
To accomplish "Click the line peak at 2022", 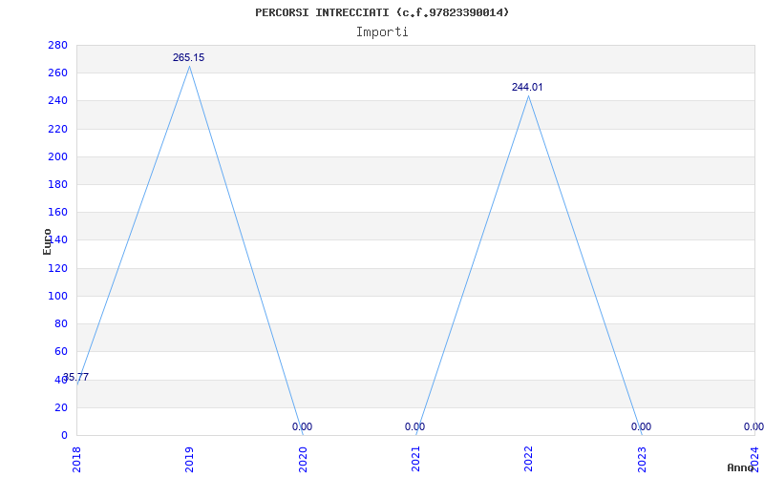I will pos(529,95).
